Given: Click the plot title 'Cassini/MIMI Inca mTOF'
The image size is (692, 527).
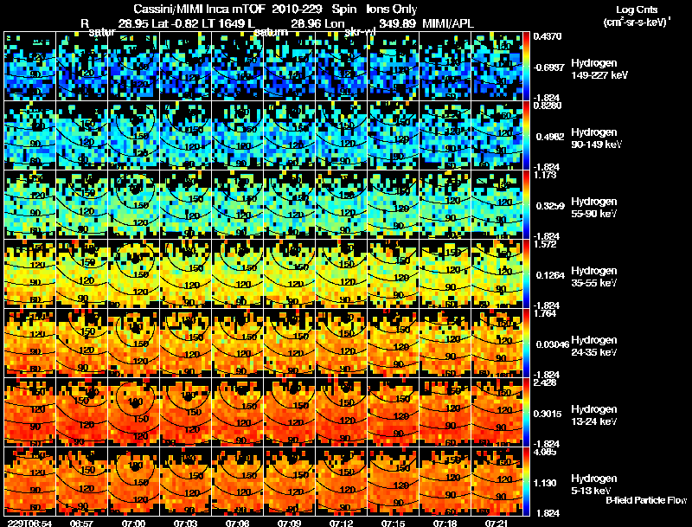Looking at the screenshot, I should 199,9.
